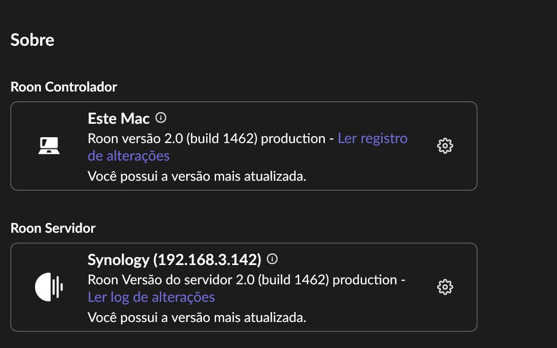557x348 pixels.
Task: Click the Roon waveform logo in the server card
Action: pos(49,287)
